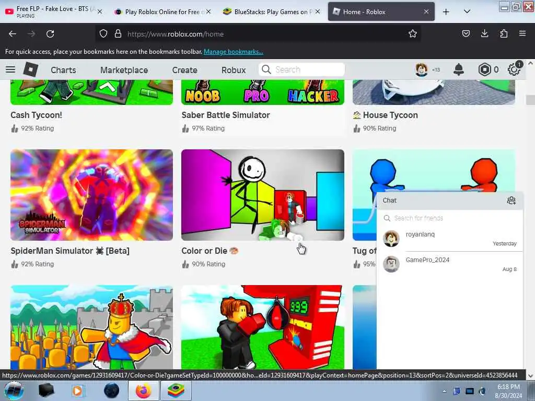Open the House Tycoon game title
Screen dimensions: 535x401
(x=385, y=115)
